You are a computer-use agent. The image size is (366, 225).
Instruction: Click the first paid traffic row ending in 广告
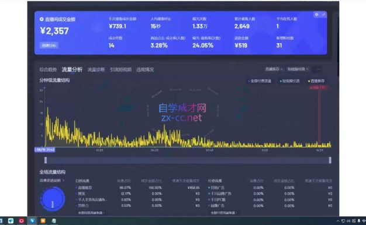tap(270, 188)
